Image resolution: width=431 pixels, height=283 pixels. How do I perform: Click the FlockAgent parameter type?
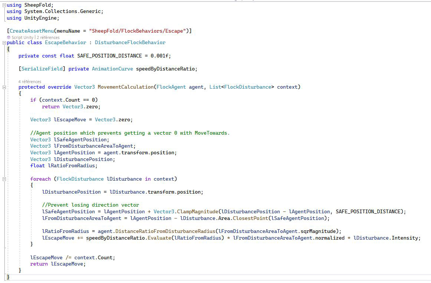click(x=171, y=87)
